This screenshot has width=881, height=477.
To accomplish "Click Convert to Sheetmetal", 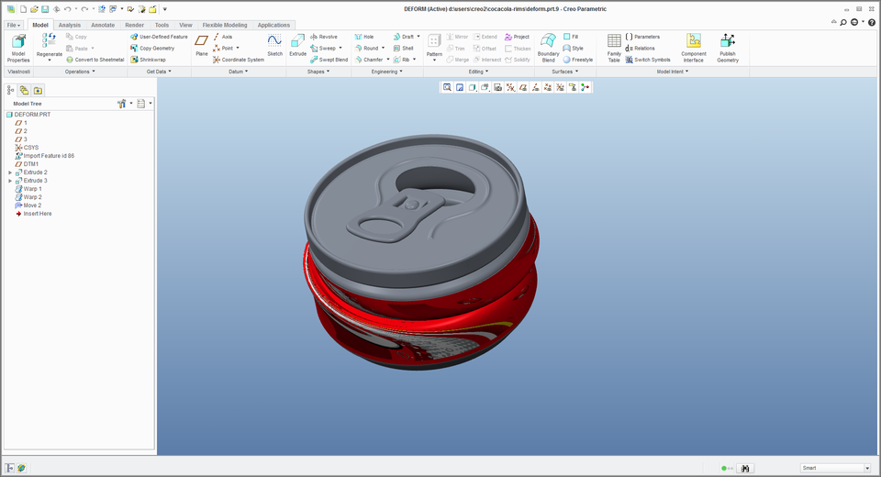I will pos(95,60).
